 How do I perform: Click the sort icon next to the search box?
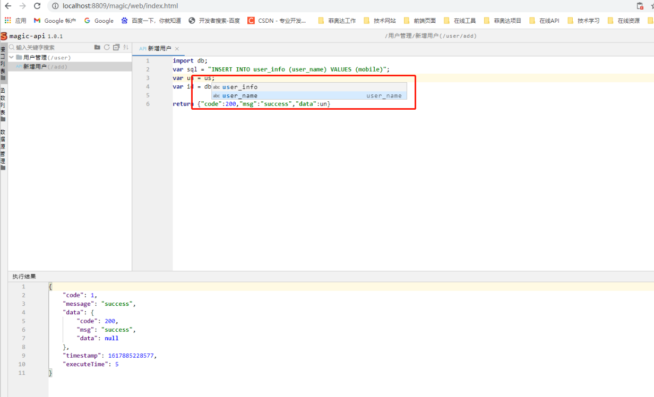point(125,48)
